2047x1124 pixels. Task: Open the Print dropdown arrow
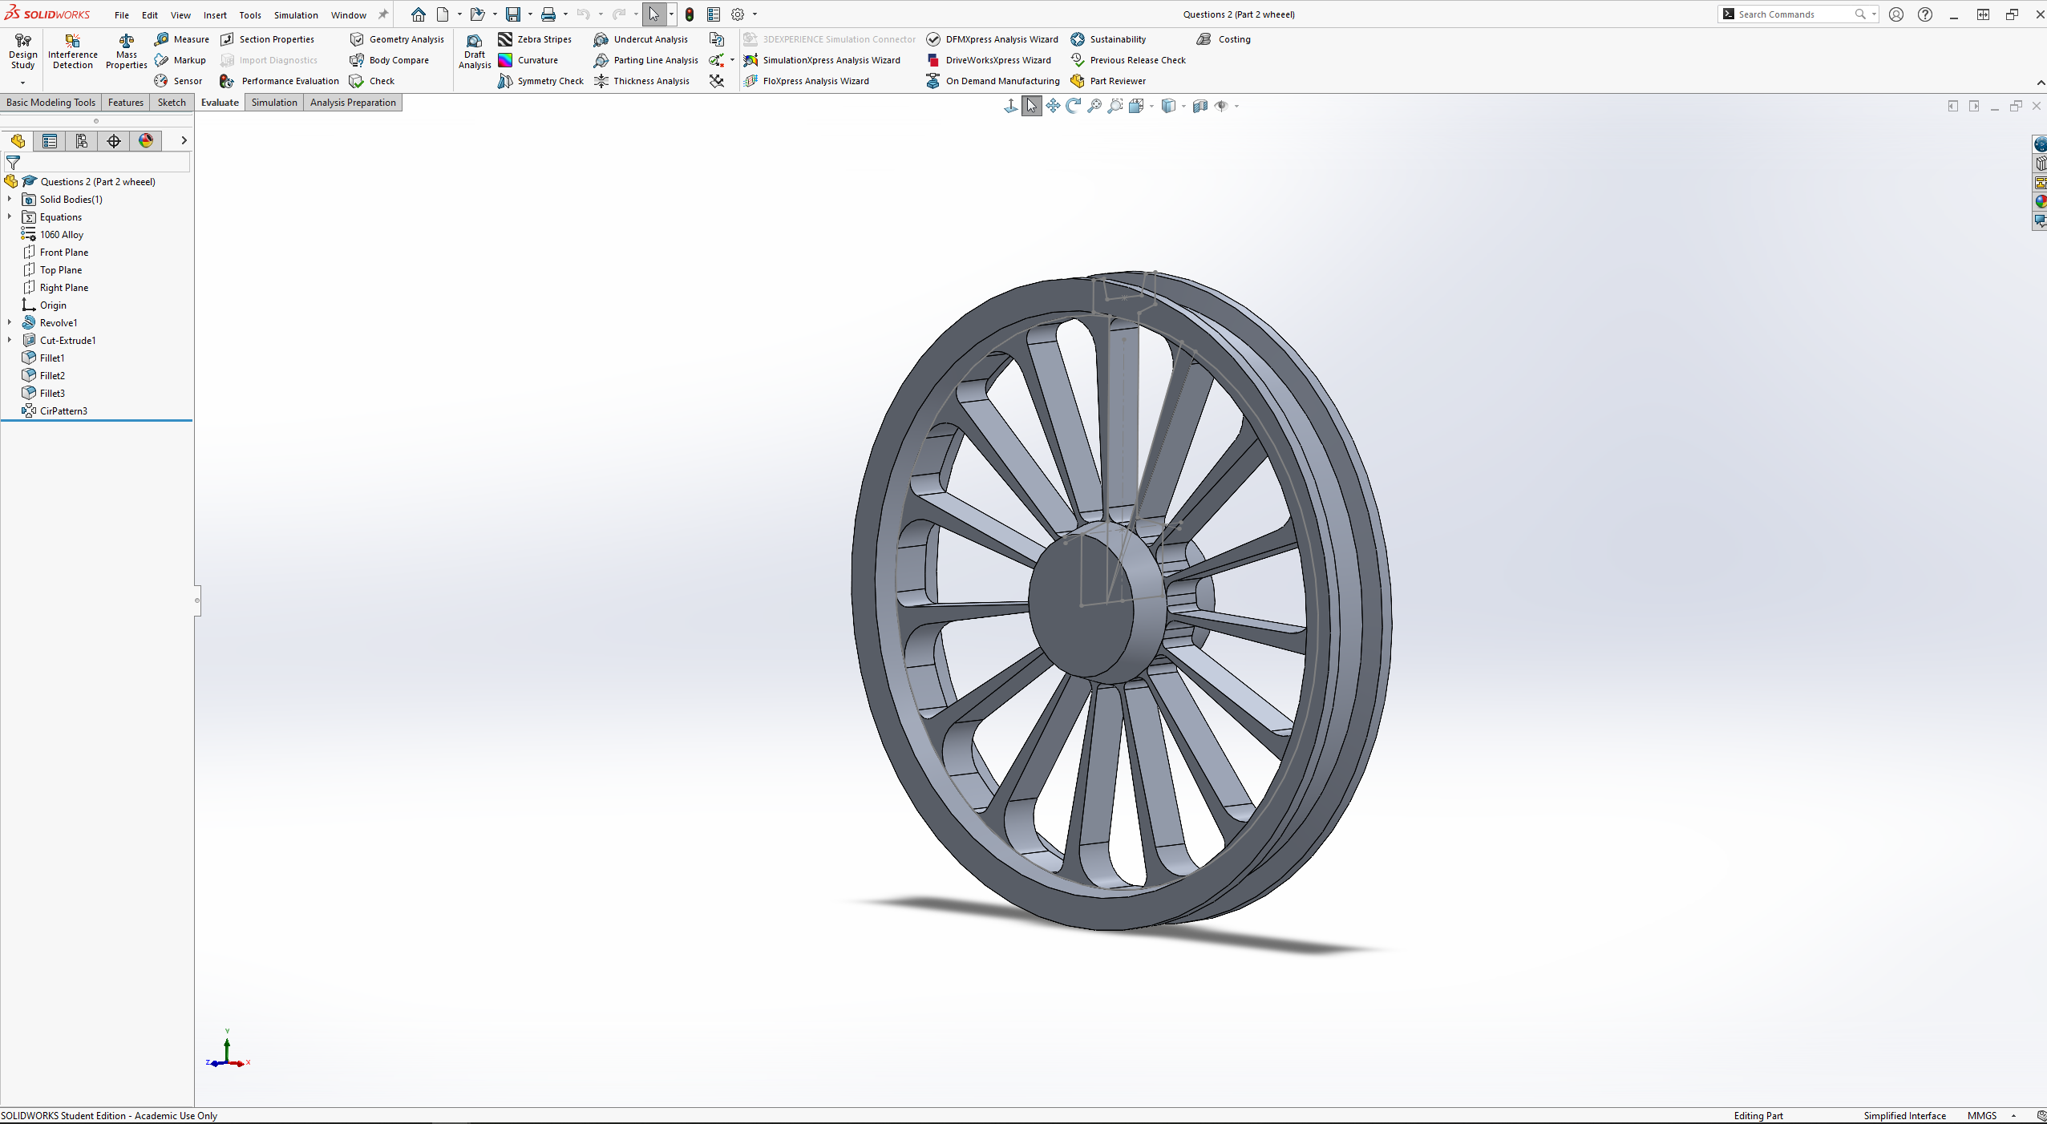click(x=565, y=14)
